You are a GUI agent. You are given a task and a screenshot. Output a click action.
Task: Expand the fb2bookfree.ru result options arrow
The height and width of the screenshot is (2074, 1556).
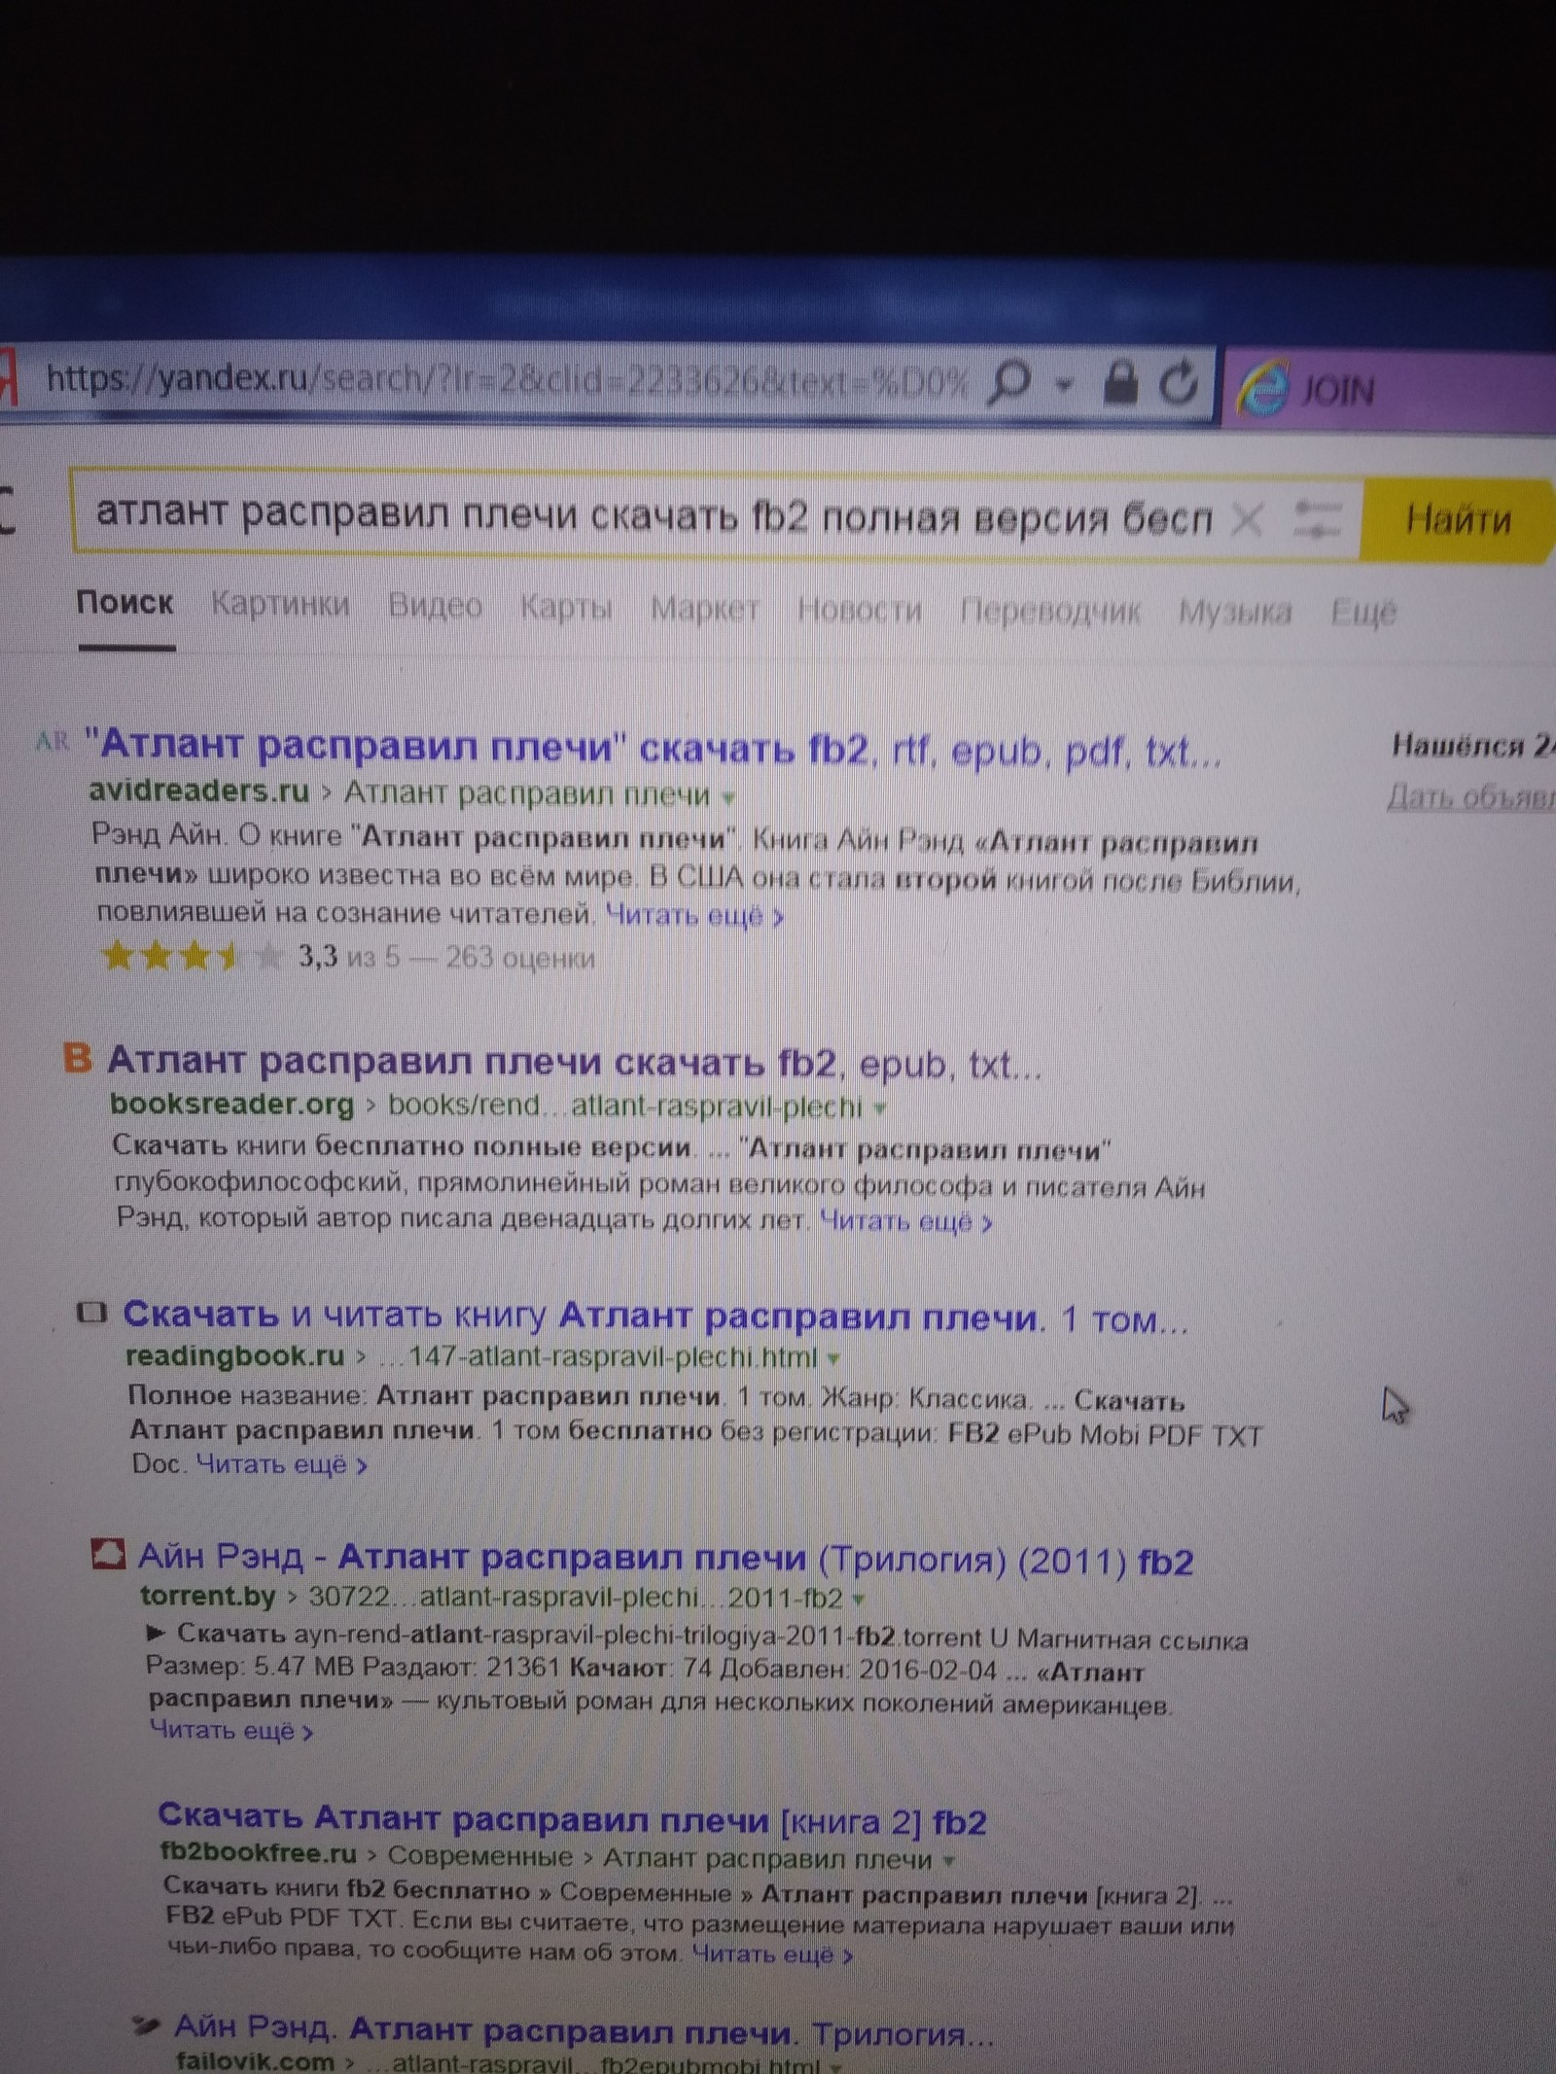948,1860
